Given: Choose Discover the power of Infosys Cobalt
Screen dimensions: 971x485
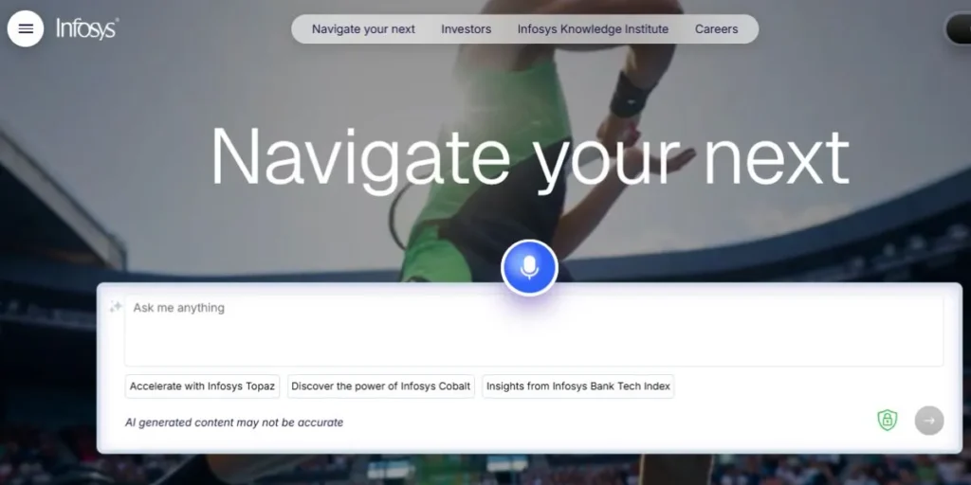Looking at the screenshot, I should coord(381,386).
